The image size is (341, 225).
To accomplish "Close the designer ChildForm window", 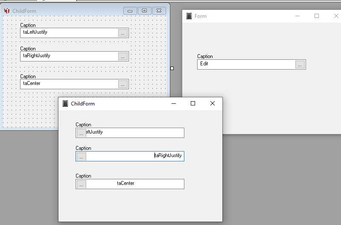I will tap(159, 11).
